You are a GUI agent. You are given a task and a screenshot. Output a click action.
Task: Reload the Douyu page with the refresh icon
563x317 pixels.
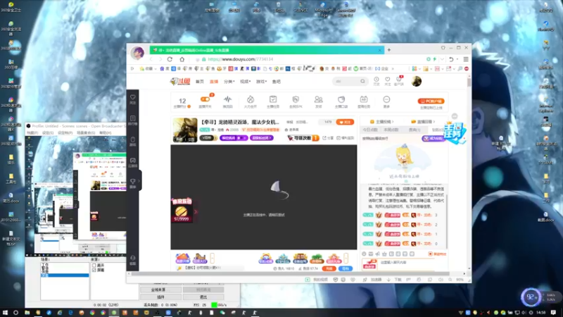[170, 59]
